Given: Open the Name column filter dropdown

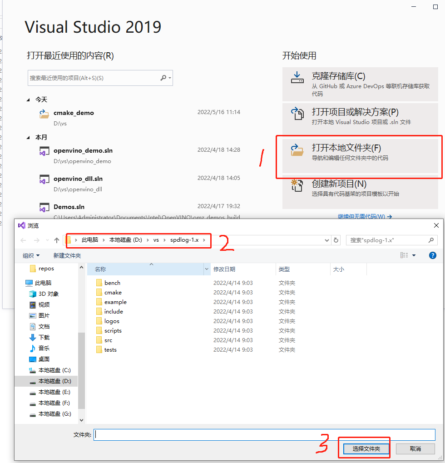Looking at the screenshot, I should click(x=207, y=269).
